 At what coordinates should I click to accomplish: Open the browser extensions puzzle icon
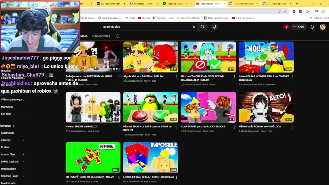click(x=307, y=11)
